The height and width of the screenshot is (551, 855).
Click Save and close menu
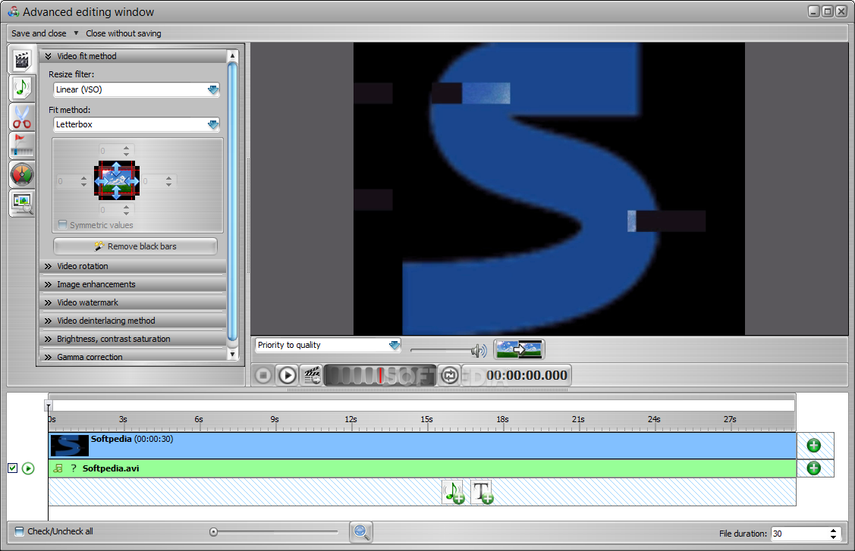click(39, 33)
